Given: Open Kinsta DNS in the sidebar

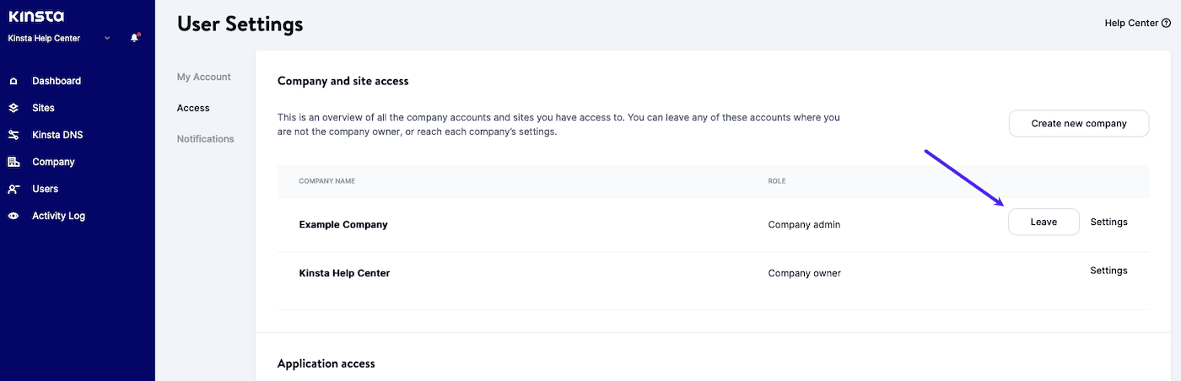Looking at the screenshot, I should [57, 135].
